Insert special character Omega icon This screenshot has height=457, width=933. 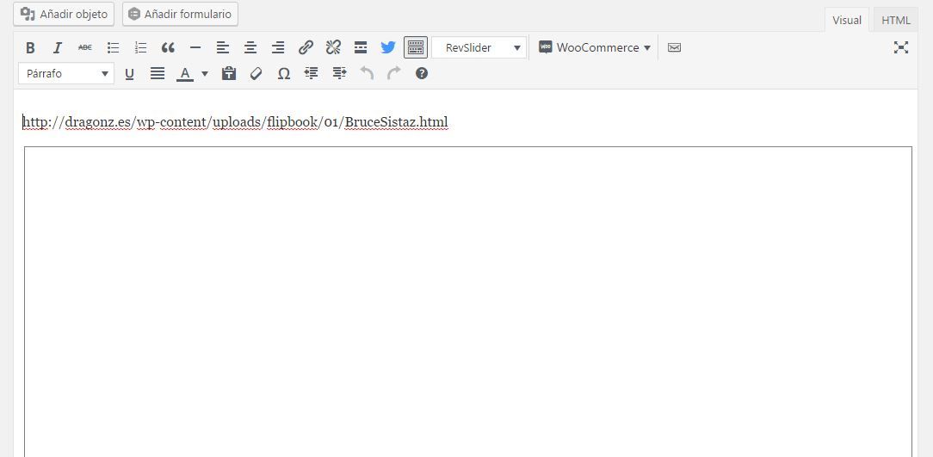click(284, 74)
